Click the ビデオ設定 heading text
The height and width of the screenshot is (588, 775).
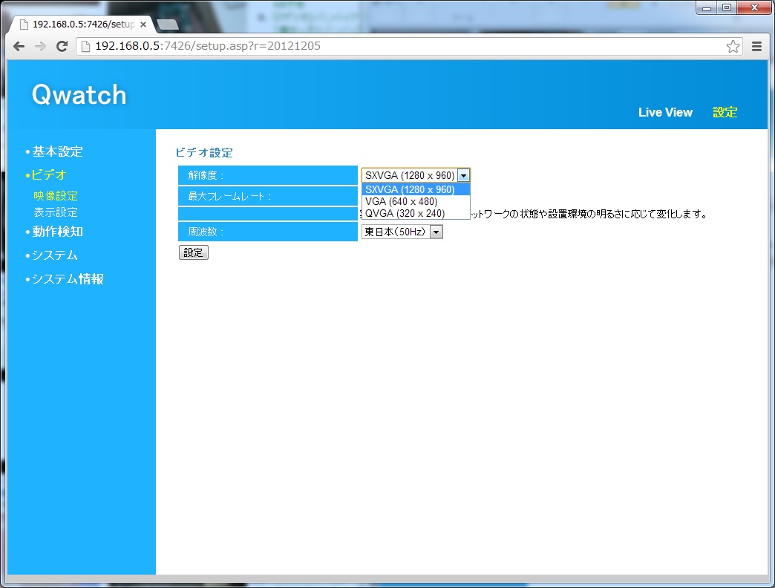(x=204, y=153)
